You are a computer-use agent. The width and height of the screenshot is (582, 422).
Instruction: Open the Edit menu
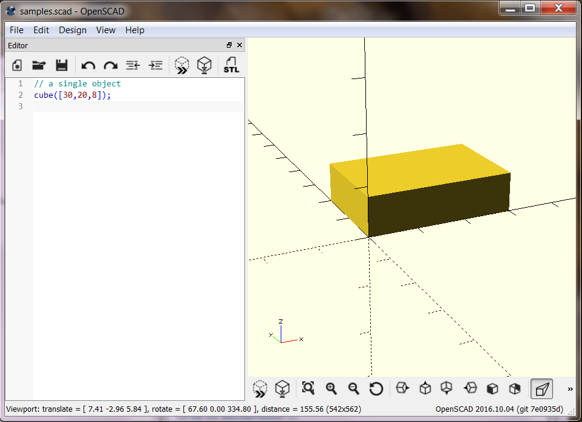(41, 30)
